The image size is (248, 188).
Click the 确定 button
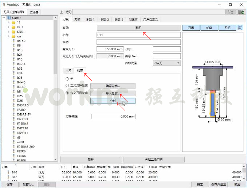200,184
